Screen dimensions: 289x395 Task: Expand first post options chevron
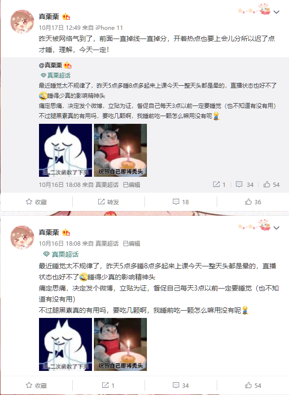(276, 12)
